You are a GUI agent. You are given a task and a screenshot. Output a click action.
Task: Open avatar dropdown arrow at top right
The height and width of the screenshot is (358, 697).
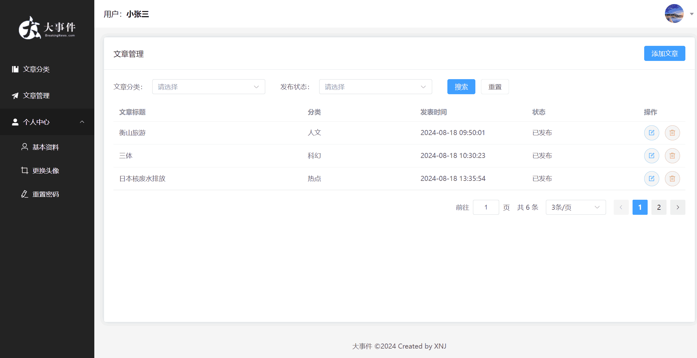[x=692, y=14]
